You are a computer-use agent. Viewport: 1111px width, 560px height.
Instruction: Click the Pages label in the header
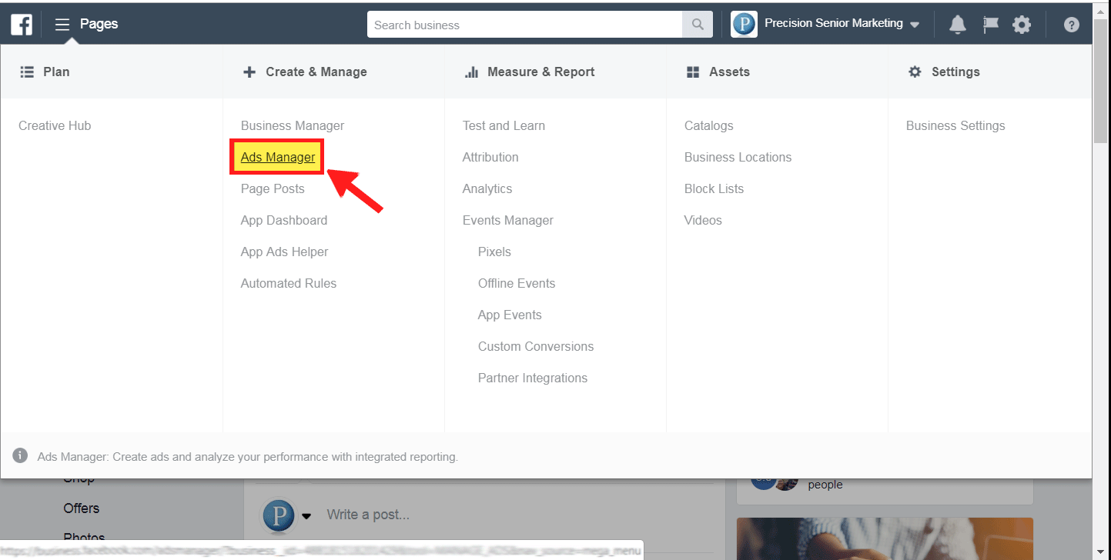coord(99,24)
